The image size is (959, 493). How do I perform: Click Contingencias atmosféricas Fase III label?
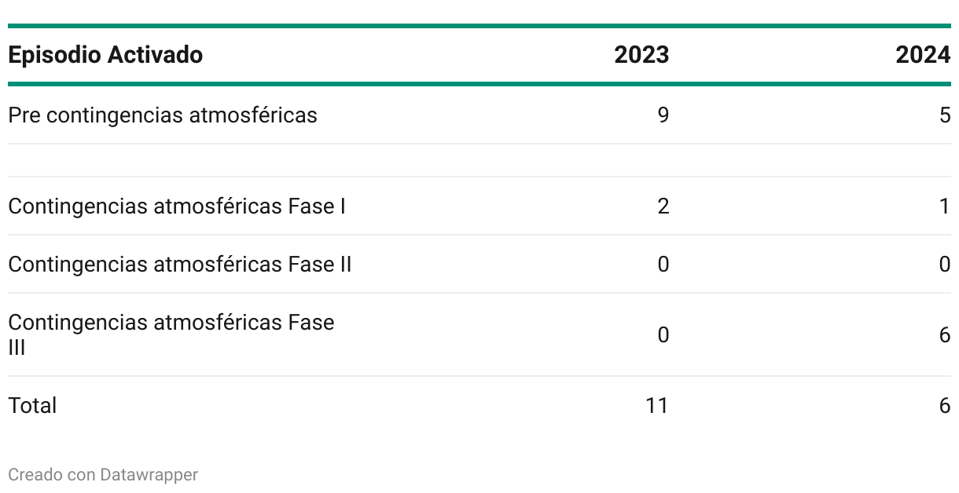tap(171, 335)
